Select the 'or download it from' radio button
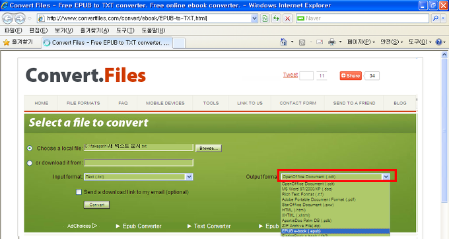The image size is (449, 239). [x=30, y=163]
